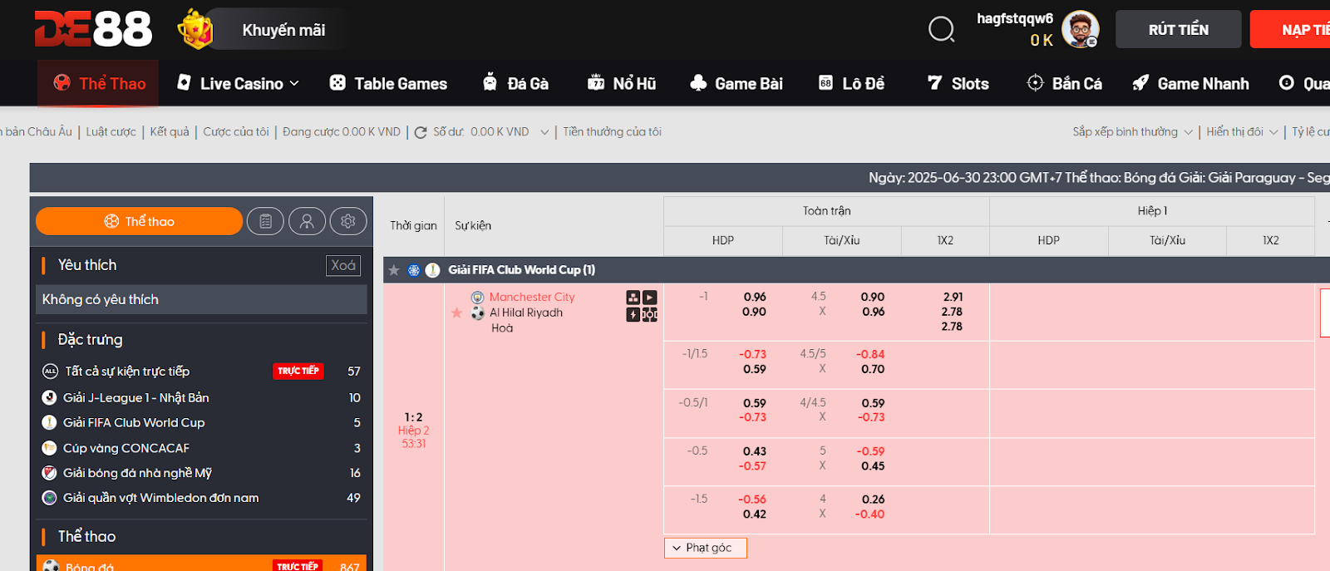The image size is (1330, 571).
Task: Click the search magnifier icon in header
Action: coord(941,30)
